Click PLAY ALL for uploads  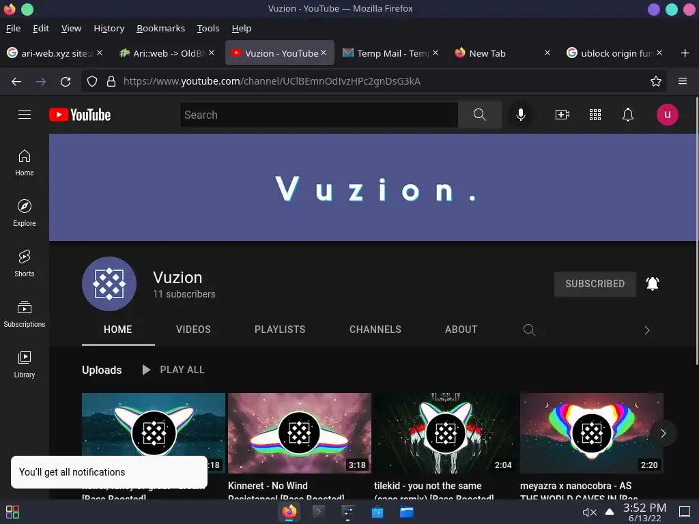[173, 370]
